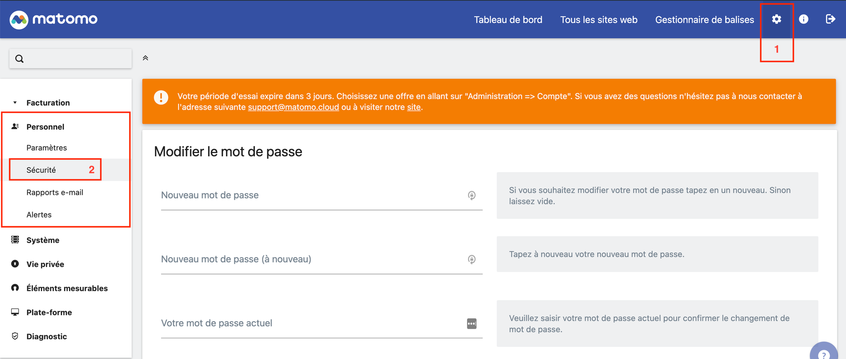Click the info icon in header
Screen dimensions: 846x359
click(x=803, y=19)
